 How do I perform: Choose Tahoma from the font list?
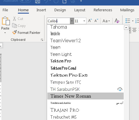click(86, 27)
